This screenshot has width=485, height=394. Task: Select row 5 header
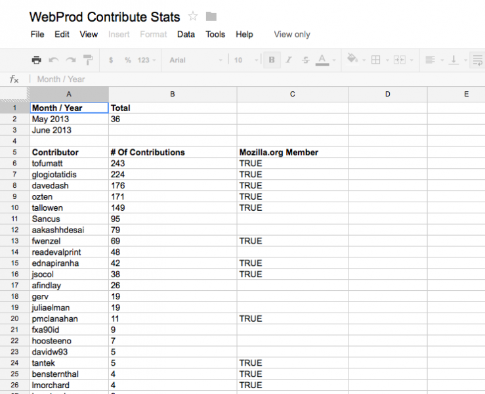tap(14, 152)
